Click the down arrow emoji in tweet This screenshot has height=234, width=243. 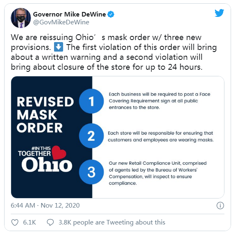point(59,47)
